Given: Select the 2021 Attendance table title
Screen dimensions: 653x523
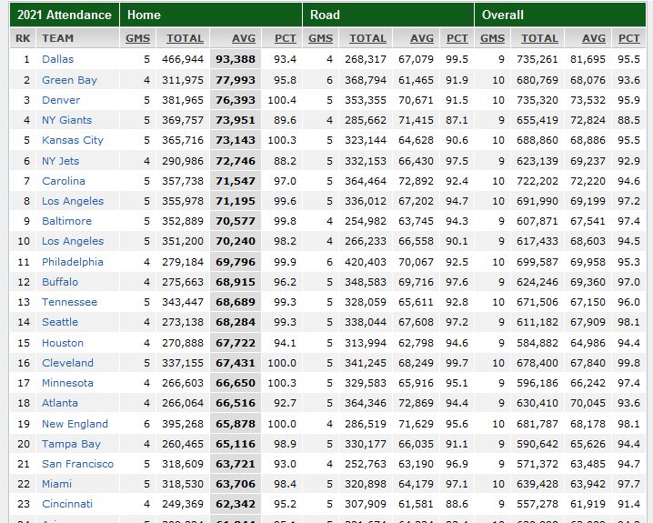Looking at the screenshot, I should 65,15.
